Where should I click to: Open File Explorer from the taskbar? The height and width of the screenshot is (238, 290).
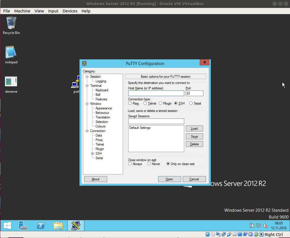point(58,226)
